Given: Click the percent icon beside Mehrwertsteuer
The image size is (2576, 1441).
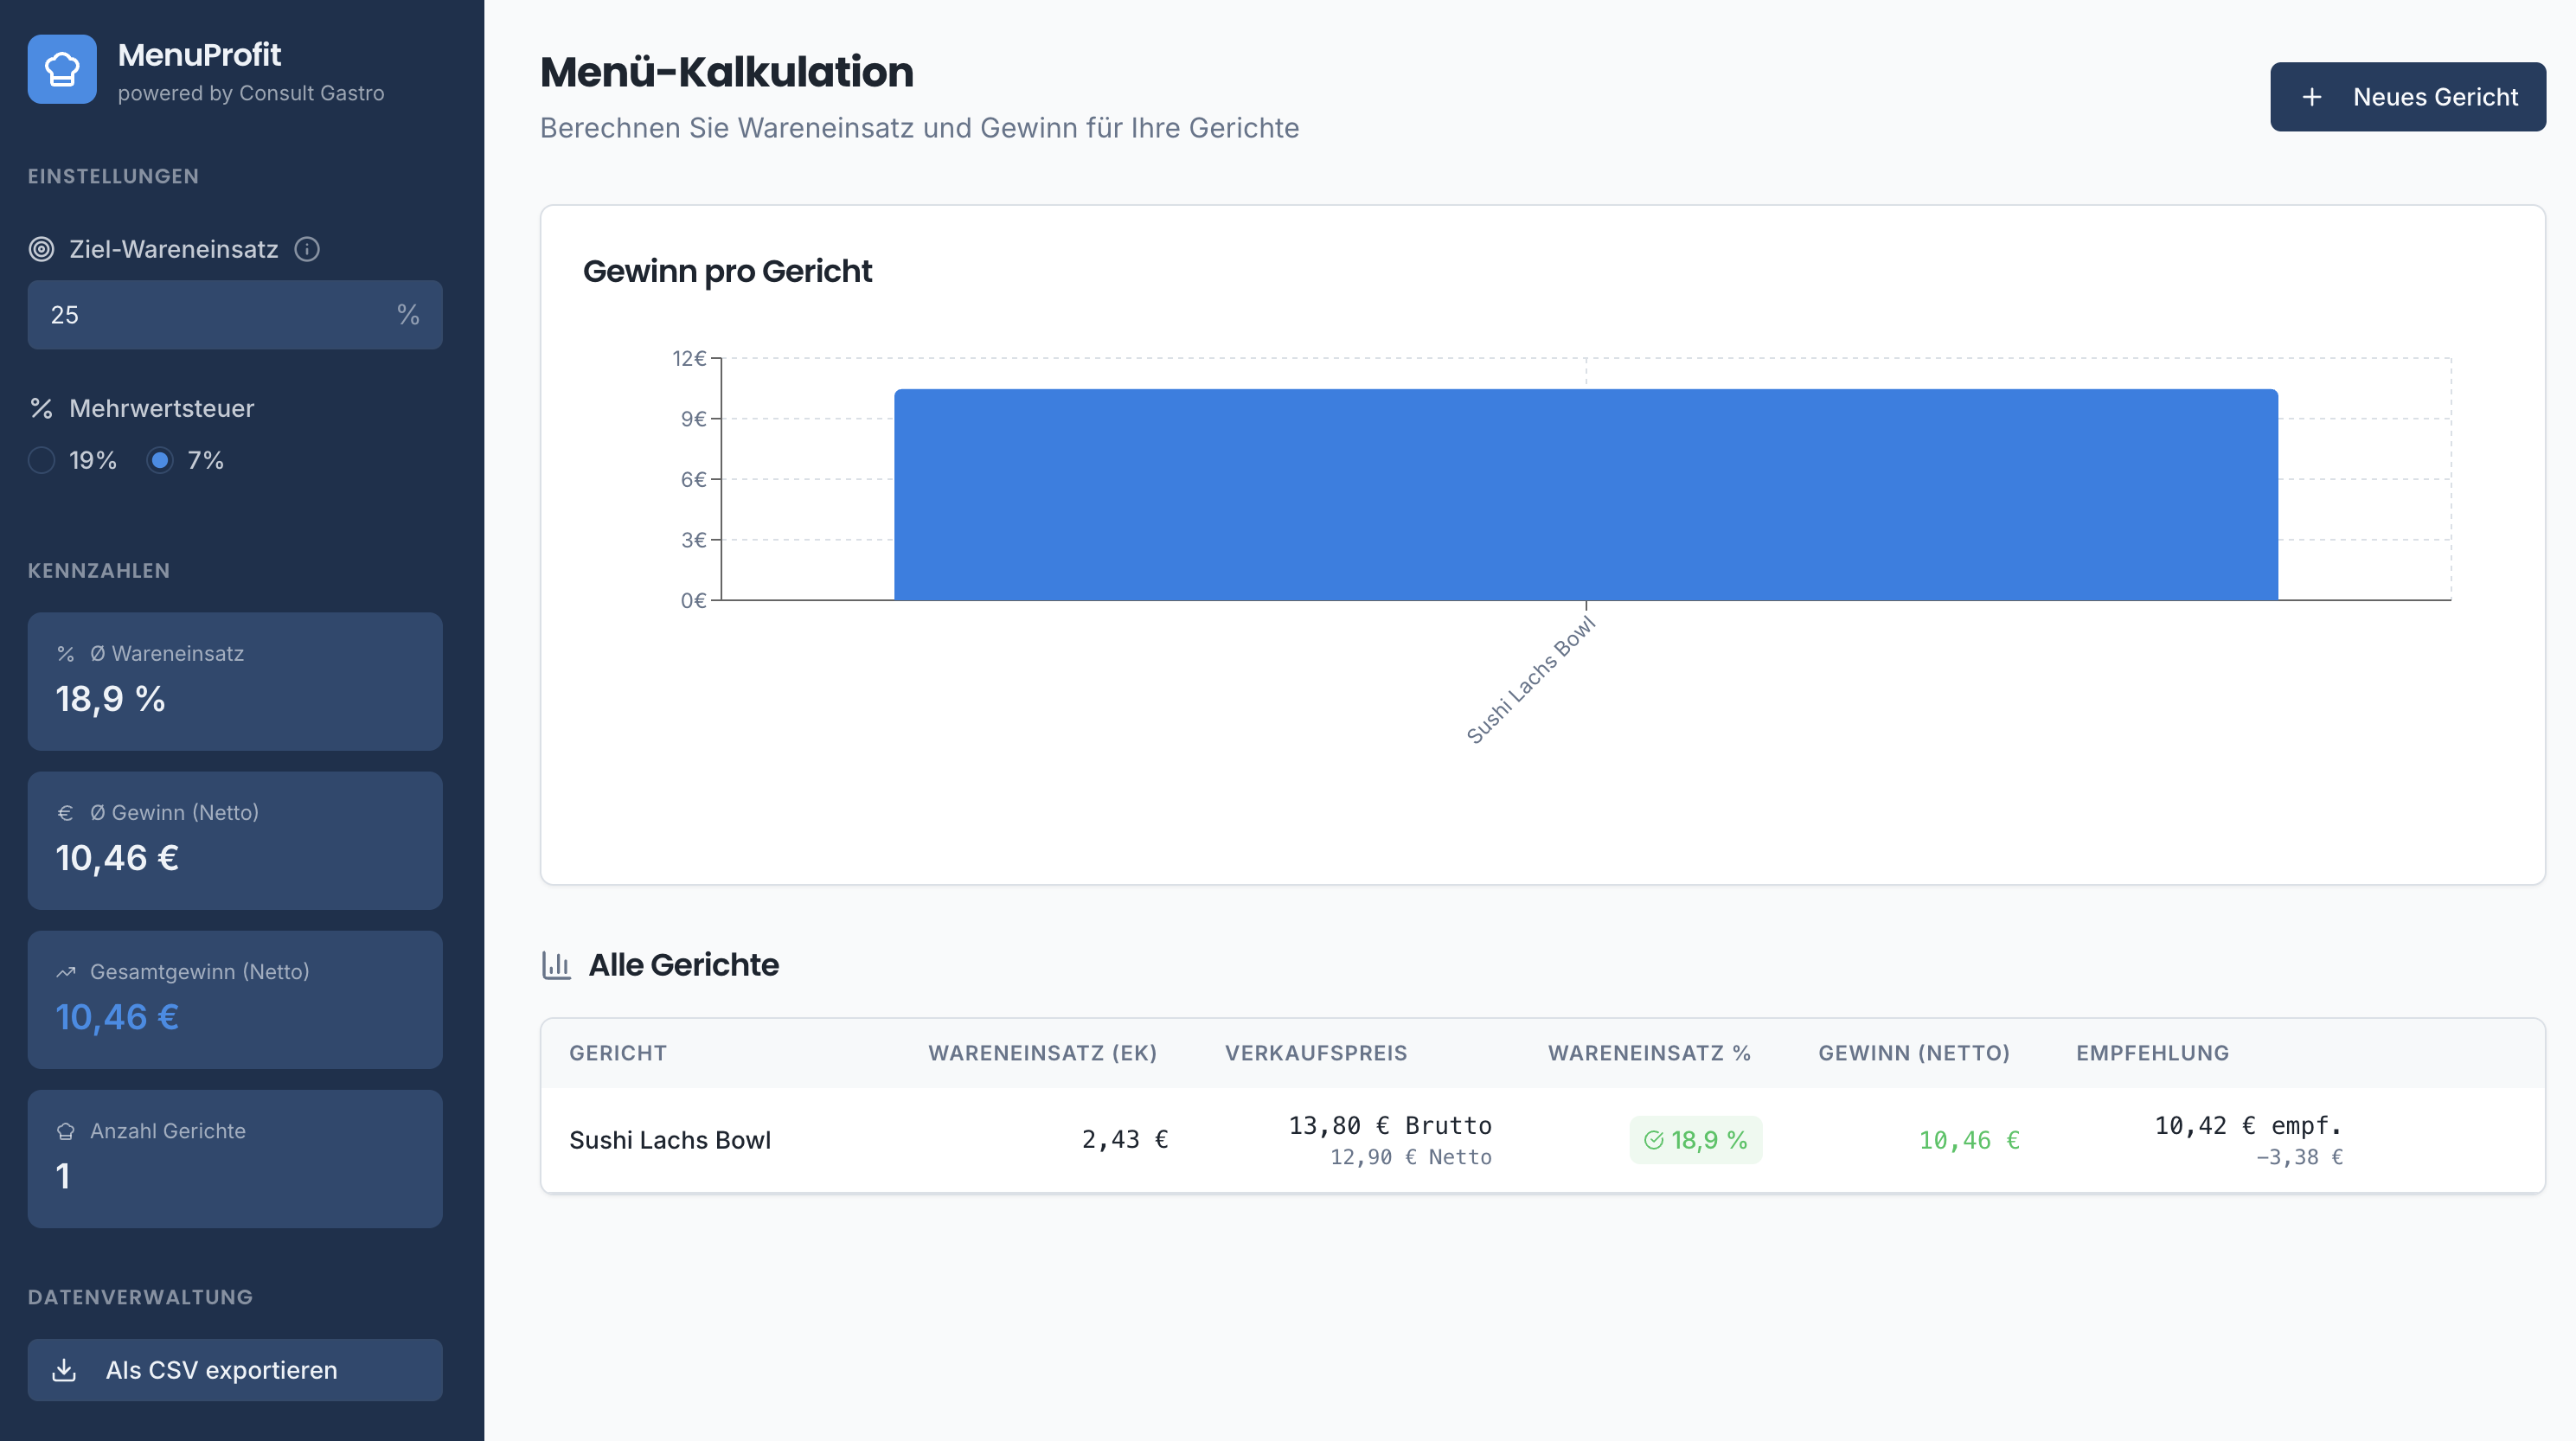Looking at the screenshot, I should pos(40,407).
